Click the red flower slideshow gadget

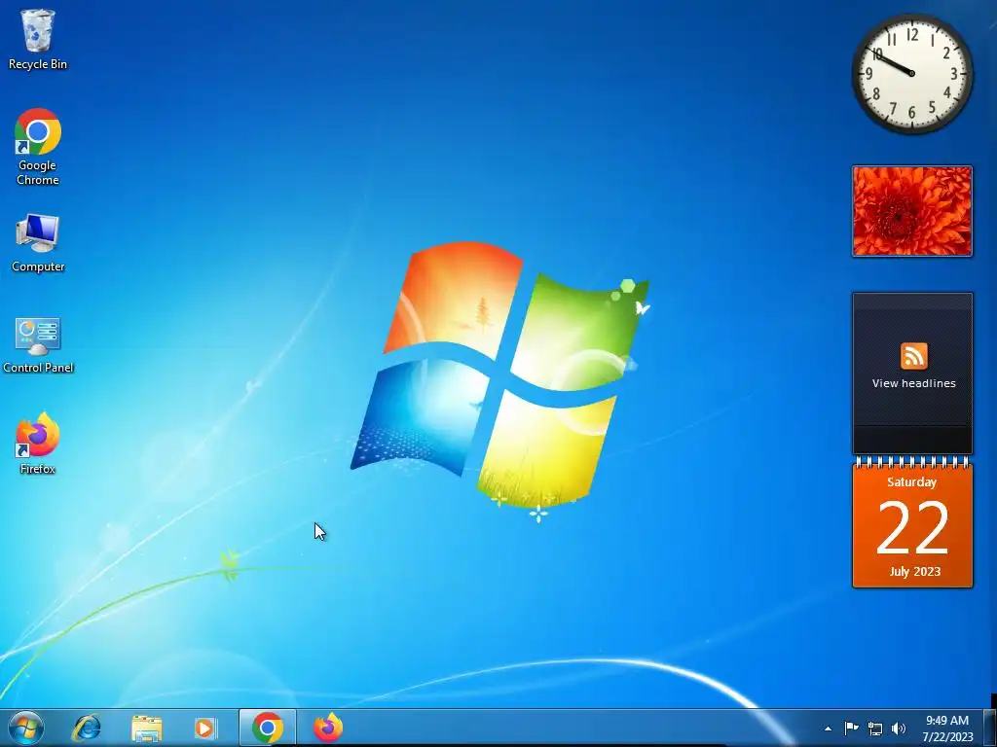[911, 211]
